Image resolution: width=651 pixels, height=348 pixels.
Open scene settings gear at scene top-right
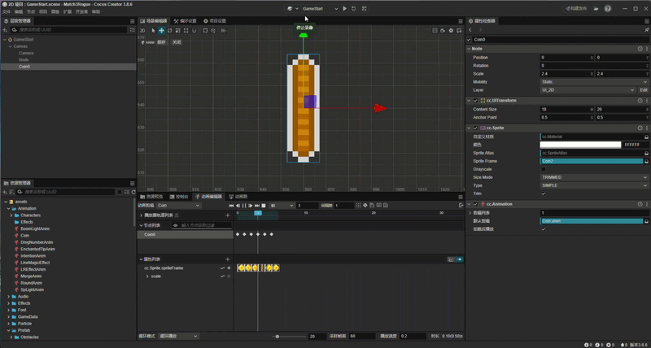452,31
